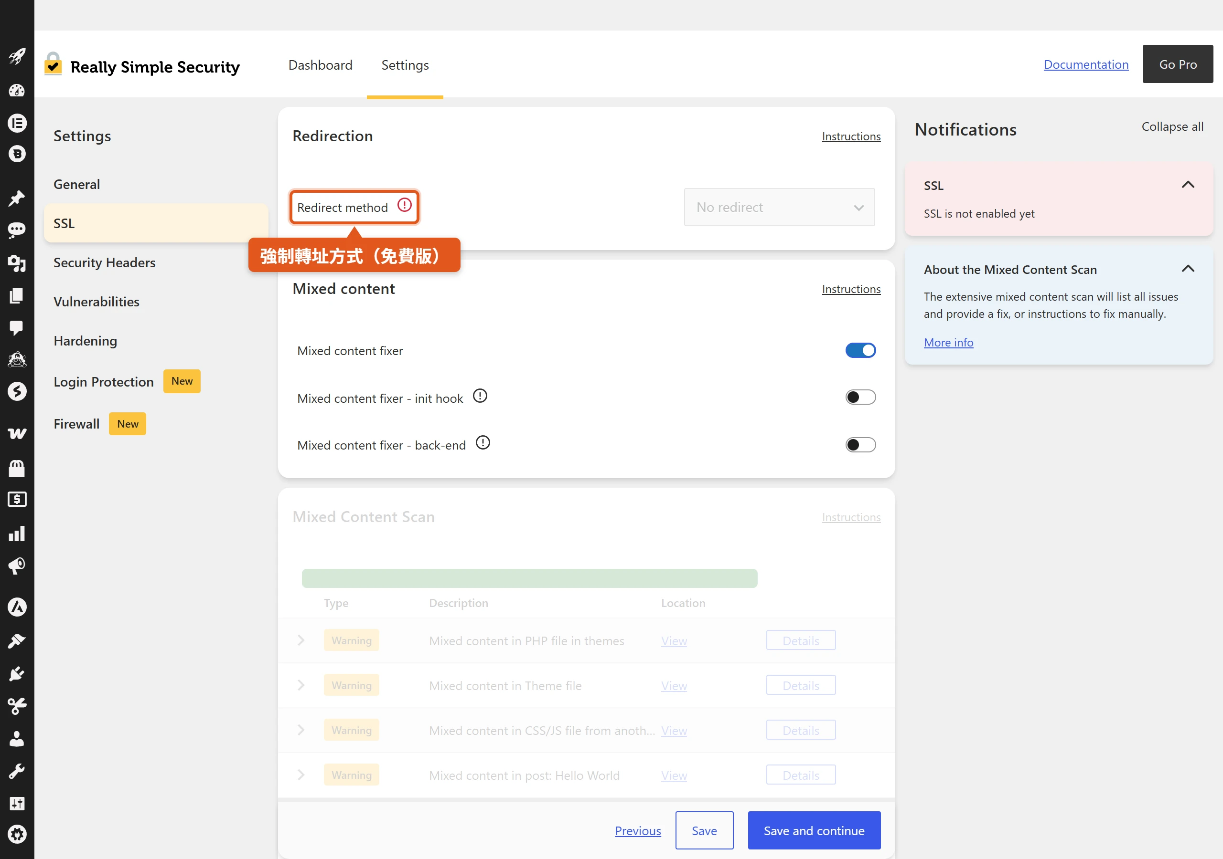Screen dimensions: 1223x859
Task: Click View for Mixed content in Theme file
Action: pyautogui.click(x=674, y=685)
